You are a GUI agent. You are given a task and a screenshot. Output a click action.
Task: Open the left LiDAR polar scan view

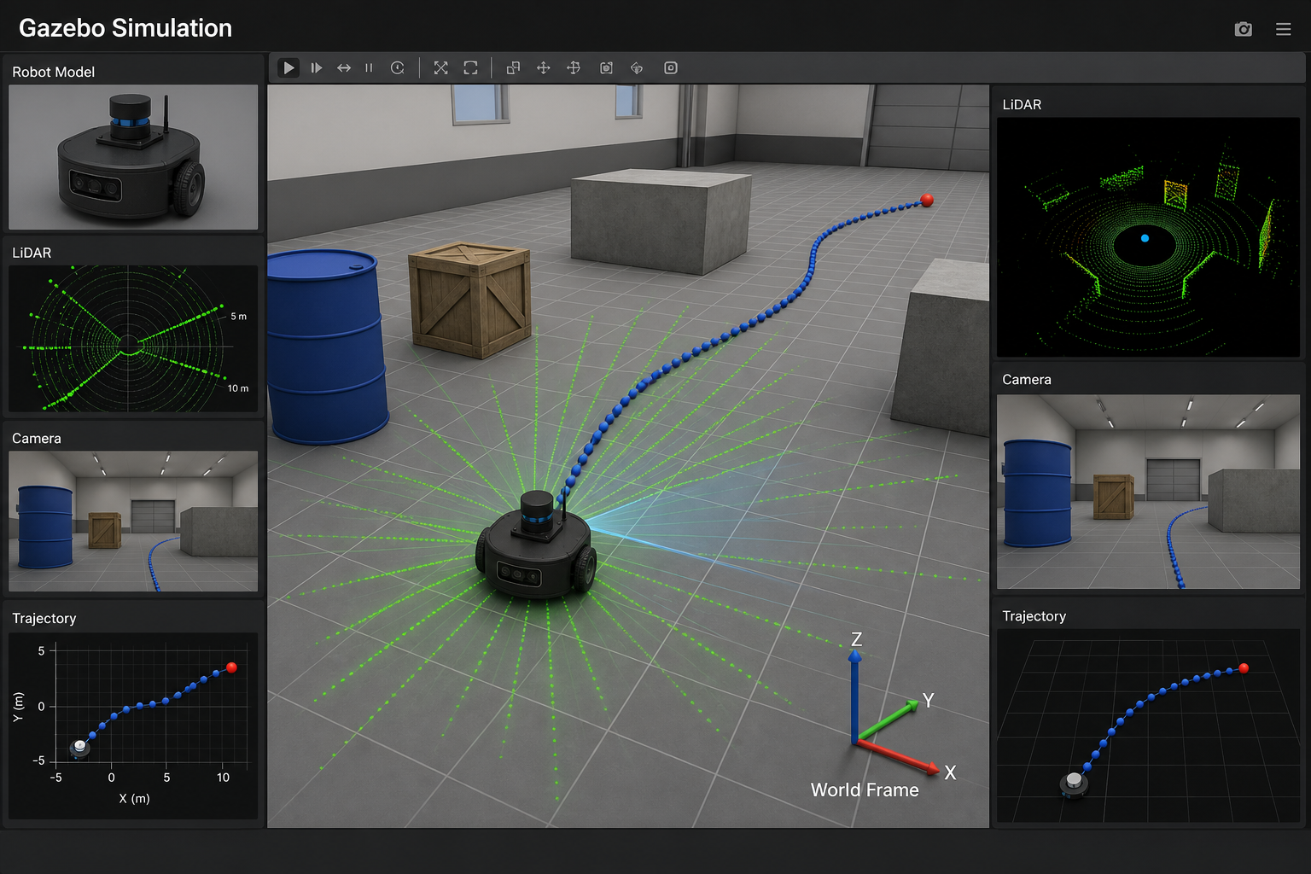click(133, 339)
